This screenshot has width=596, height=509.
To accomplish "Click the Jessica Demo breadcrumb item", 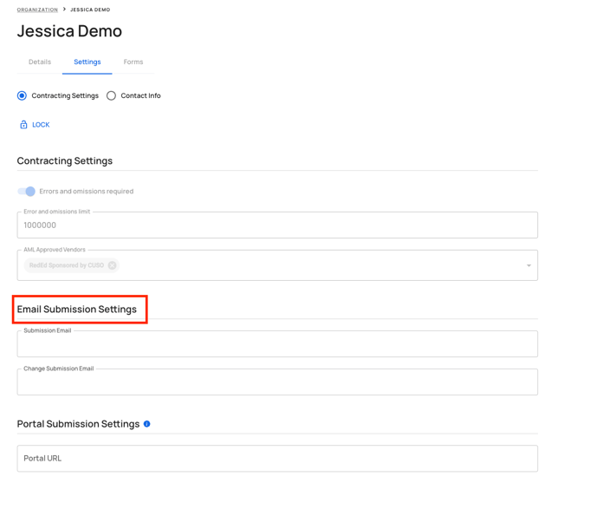I will (x=90, y=10).
